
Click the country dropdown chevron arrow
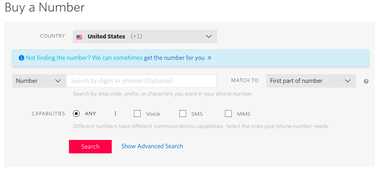point(209,36)
